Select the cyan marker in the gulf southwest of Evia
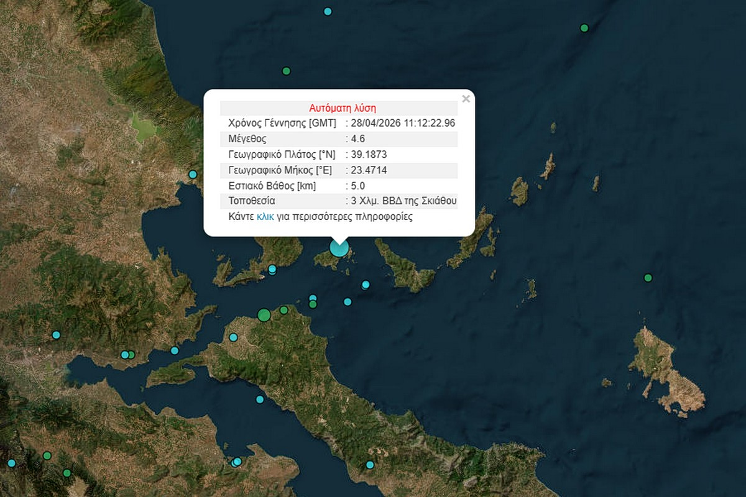 click(260, 399)
